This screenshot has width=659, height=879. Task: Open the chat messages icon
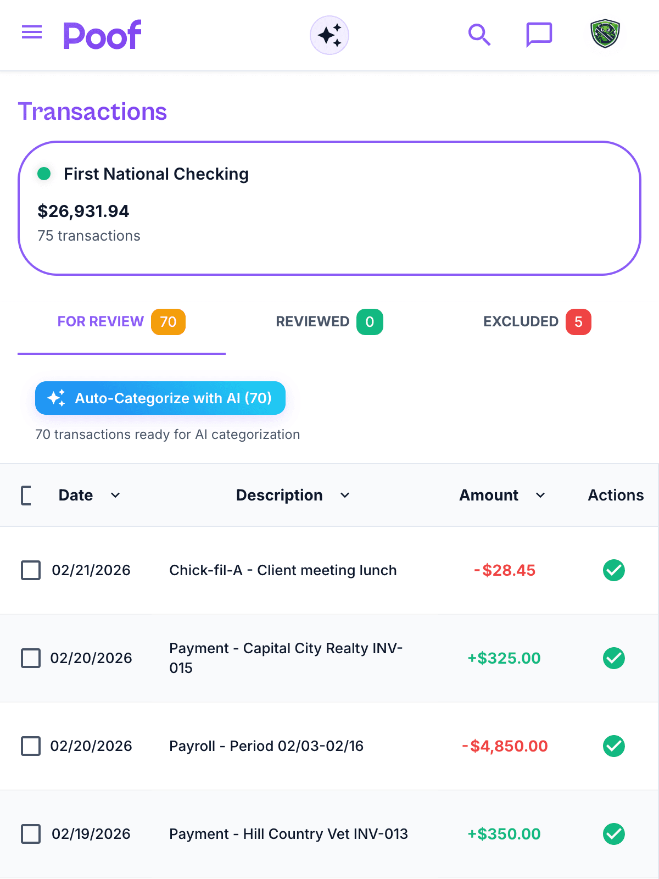[x=539, y=35]
